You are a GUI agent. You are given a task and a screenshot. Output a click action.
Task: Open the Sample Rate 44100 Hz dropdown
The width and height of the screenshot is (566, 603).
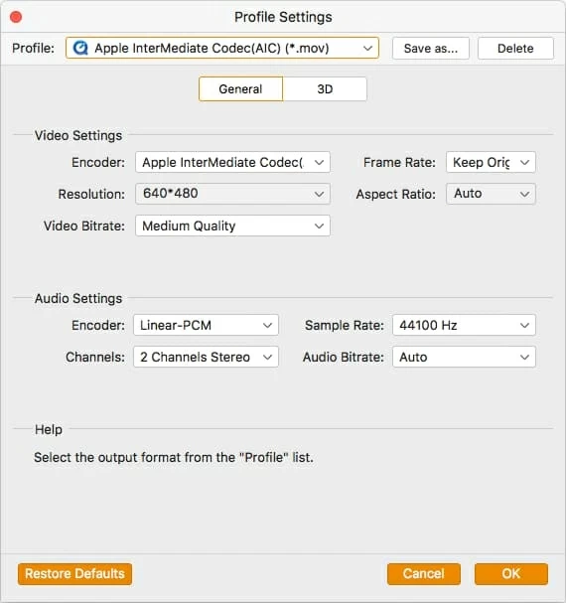[x=464, y=326]
